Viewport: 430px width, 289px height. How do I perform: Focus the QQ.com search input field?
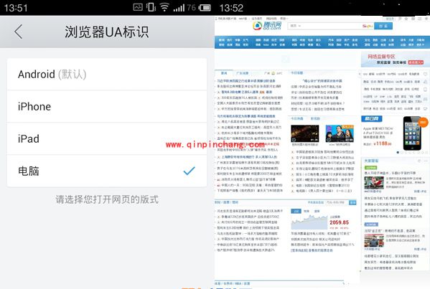(x=331, y=26)
